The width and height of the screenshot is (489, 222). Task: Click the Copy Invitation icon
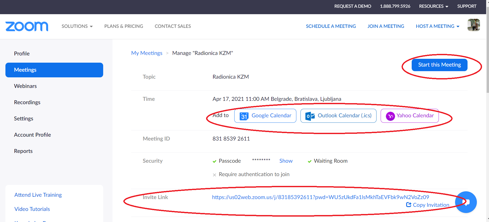point(409,205)
